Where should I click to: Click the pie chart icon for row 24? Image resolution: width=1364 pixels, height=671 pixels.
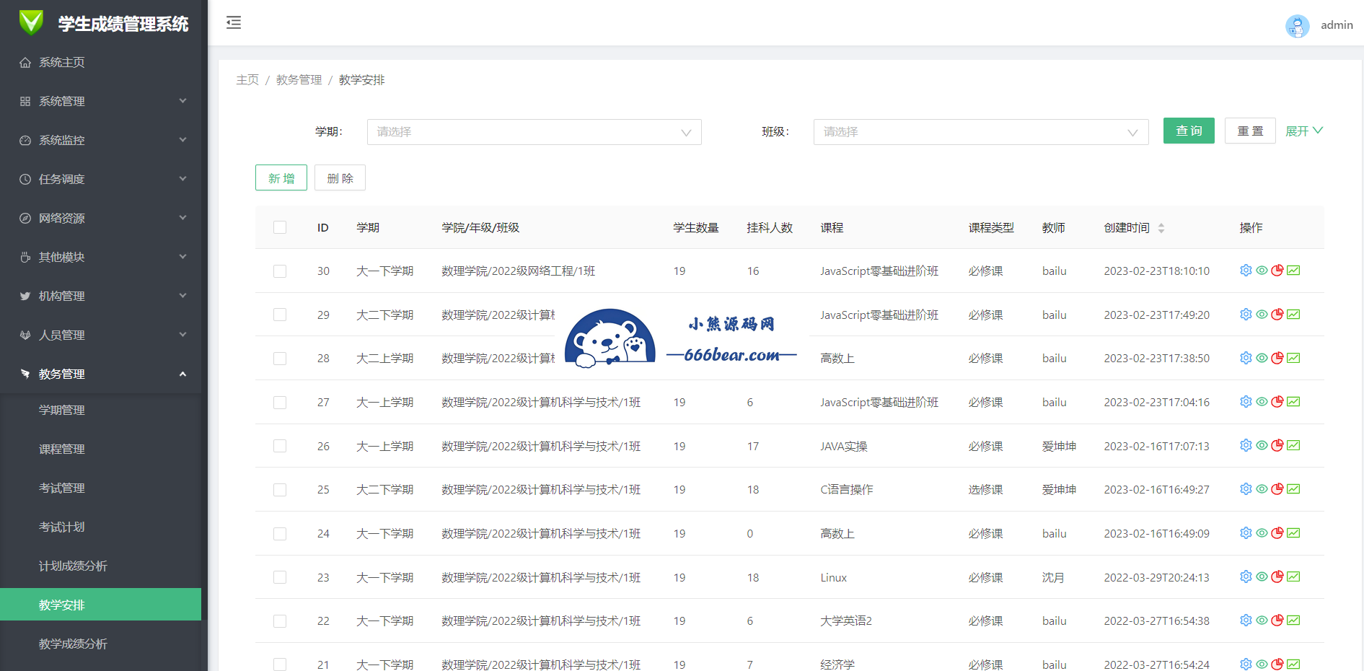point(1277,533)
